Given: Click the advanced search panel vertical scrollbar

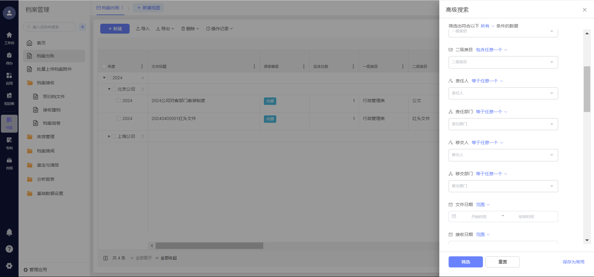Looking at the screenshot, I should [587, 89].
